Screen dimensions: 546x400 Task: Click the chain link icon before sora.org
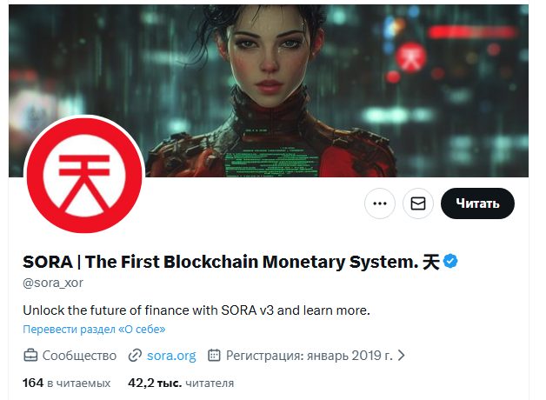click(x=135, y=355)
